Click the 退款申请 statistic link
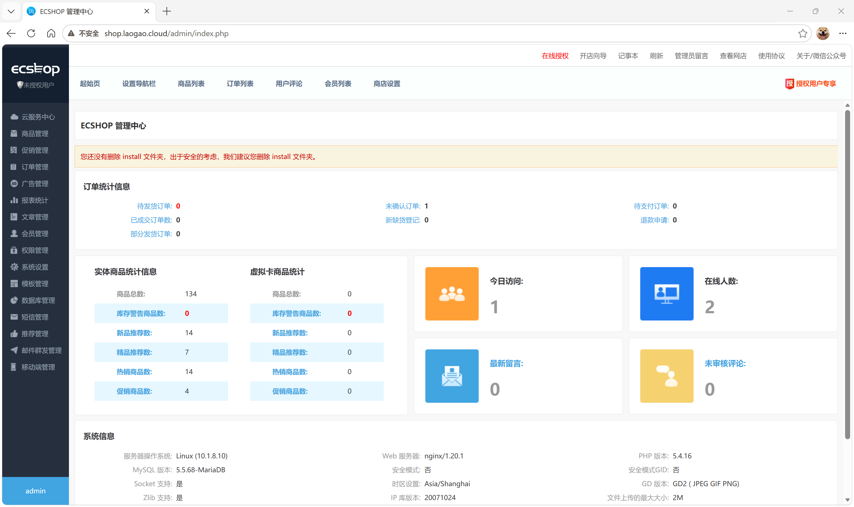Image resolution: width=854 pixels, height=507 pixels. (654, 220)
